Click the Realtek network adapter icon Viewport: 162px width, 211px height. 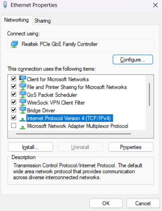pyautogui.click(x=14, y=44)
